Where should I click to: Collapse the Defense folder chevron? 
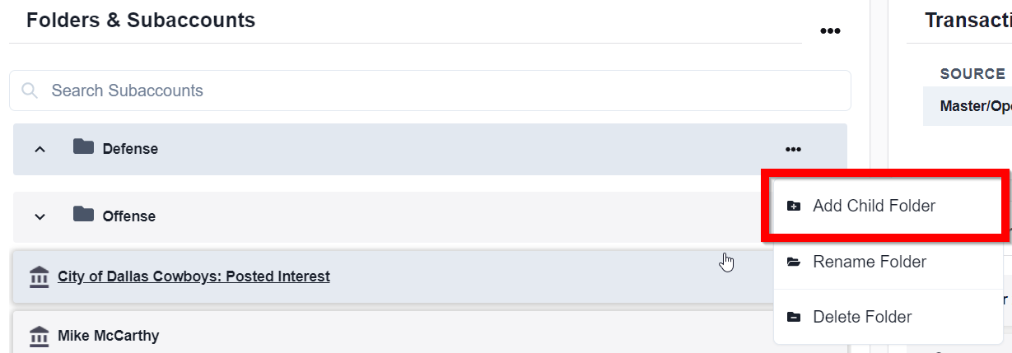pyautogui.click(x=40, y=149)
